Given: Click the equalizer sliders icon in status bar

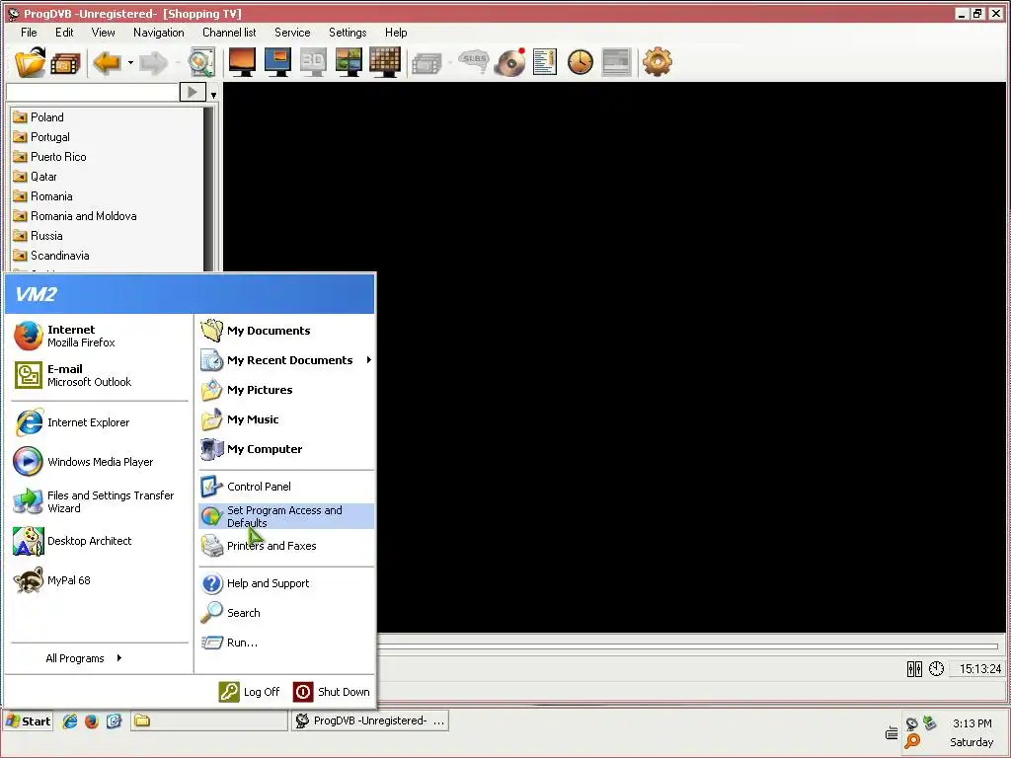Looking at the screenshot, I should pyautogui.click(x=914, y=669).
